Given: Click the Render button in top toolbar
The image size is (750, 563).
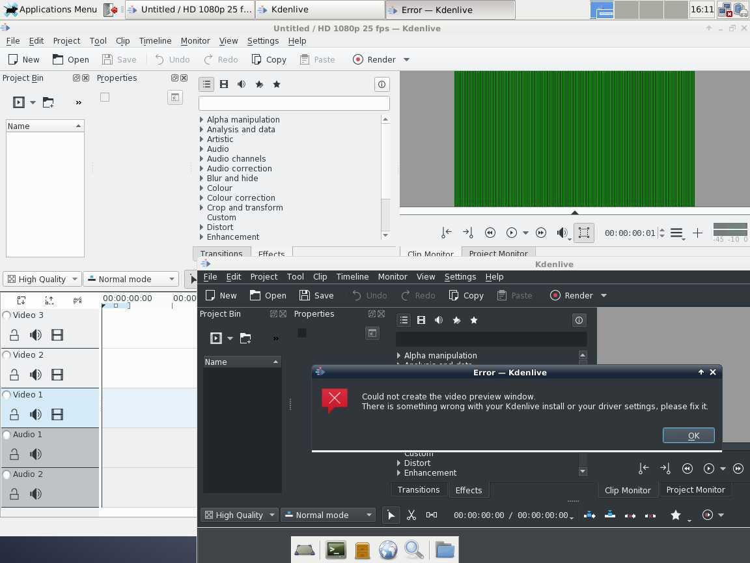Looking at the screenshot, I should [374, 59].
